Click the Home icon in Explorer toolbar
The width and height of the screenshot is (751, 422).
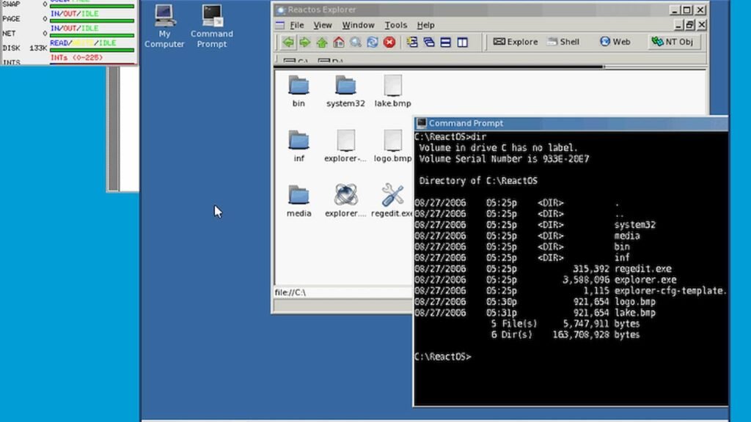(x=339, y=42)
